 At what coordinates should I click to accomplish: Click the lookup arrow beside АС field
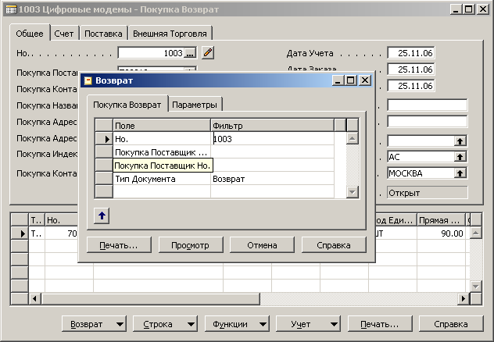(x=460, y=157)
